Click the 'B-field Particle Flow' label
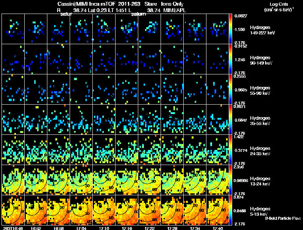The width and height of the screenshot is (303, 230). [283, 218]
